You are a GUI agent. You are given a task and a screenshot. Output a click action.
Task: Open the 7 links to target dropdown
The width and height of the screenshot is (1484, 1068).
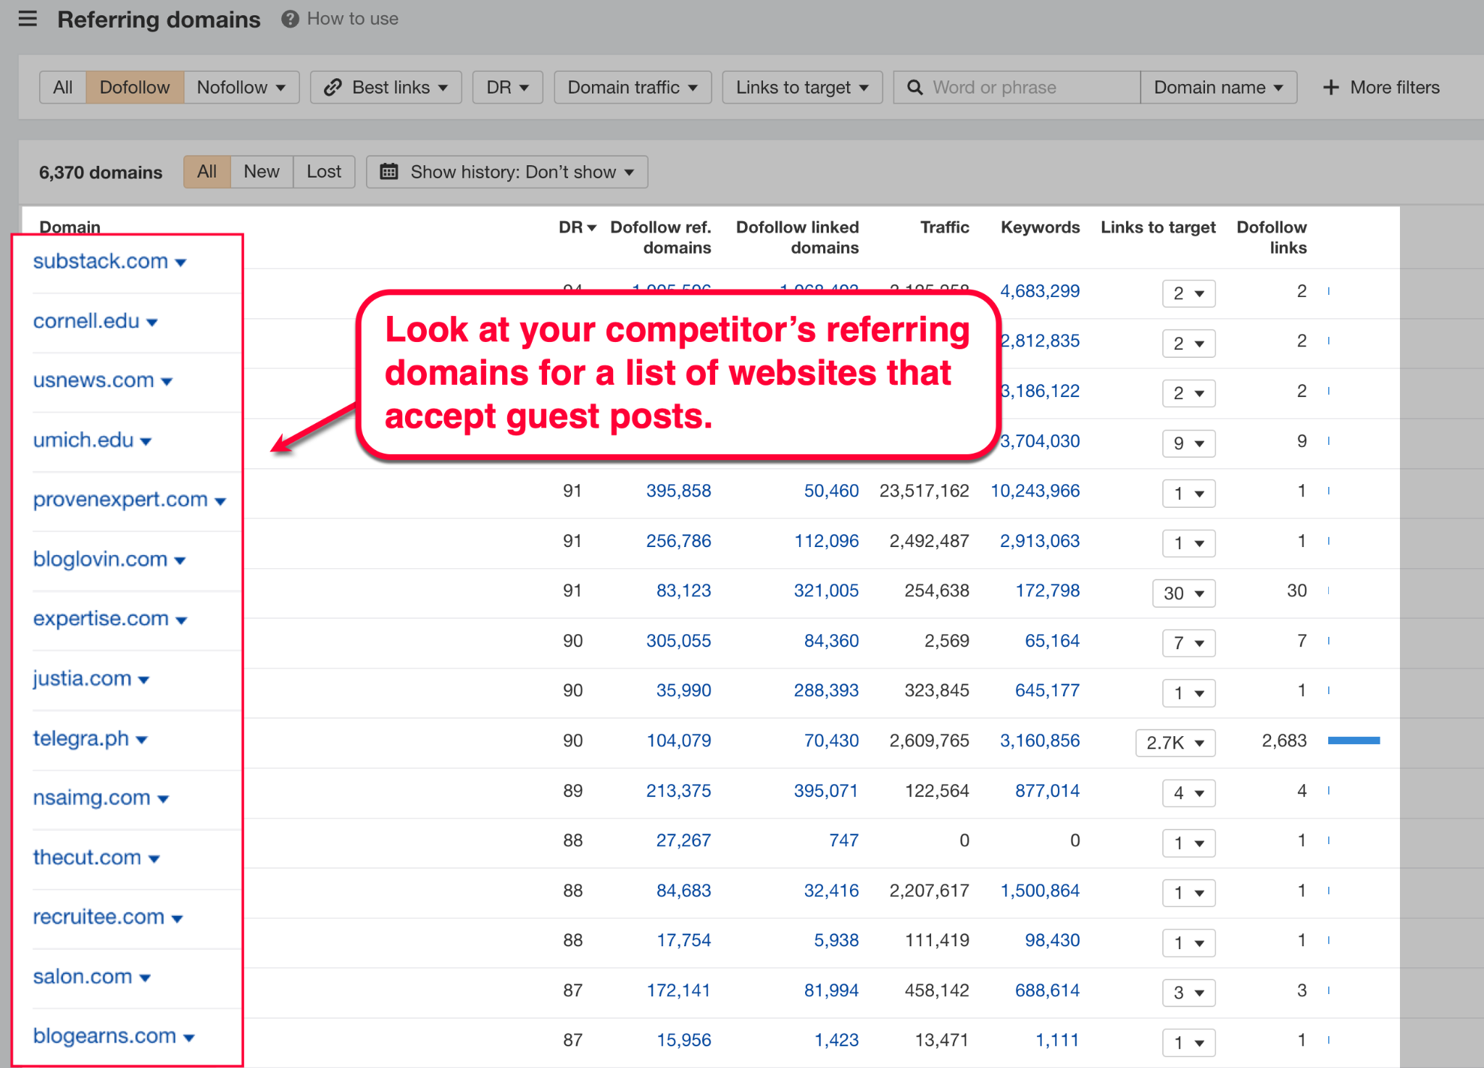click(1189, 643)
